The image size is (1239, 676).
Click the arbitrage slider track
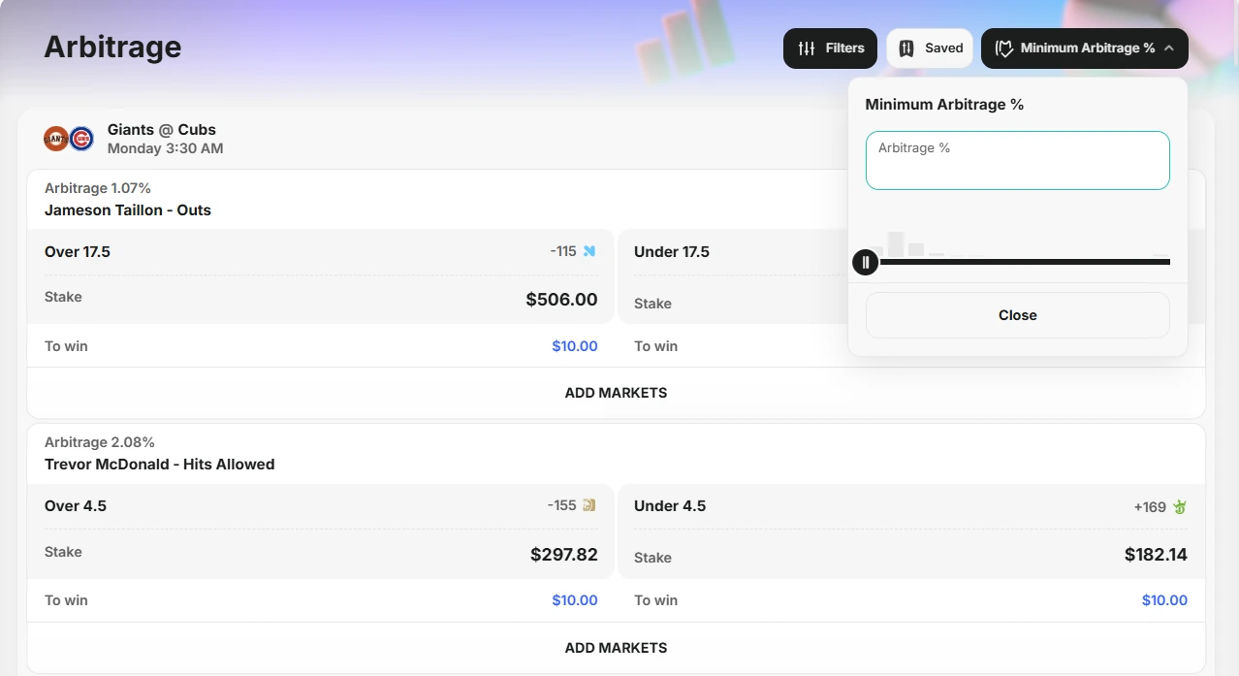coord(1018,262)
